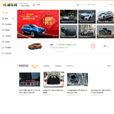Open the silver Tesla Model 3 news thumbnail
The image size is (114, 114).
69,17
